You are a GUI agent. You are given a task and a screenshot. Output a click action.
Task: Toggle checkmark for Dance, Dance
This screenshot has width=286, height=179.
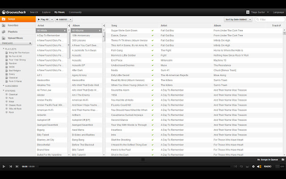pos(152,35)
